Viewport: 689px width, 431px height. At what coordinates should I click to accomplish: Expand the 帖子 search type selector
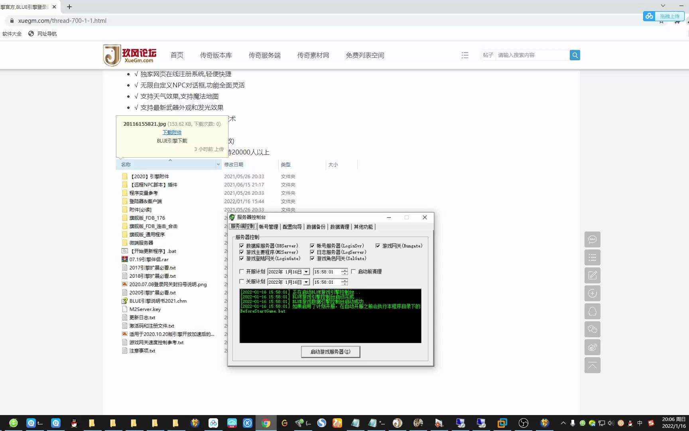(488, 55)
